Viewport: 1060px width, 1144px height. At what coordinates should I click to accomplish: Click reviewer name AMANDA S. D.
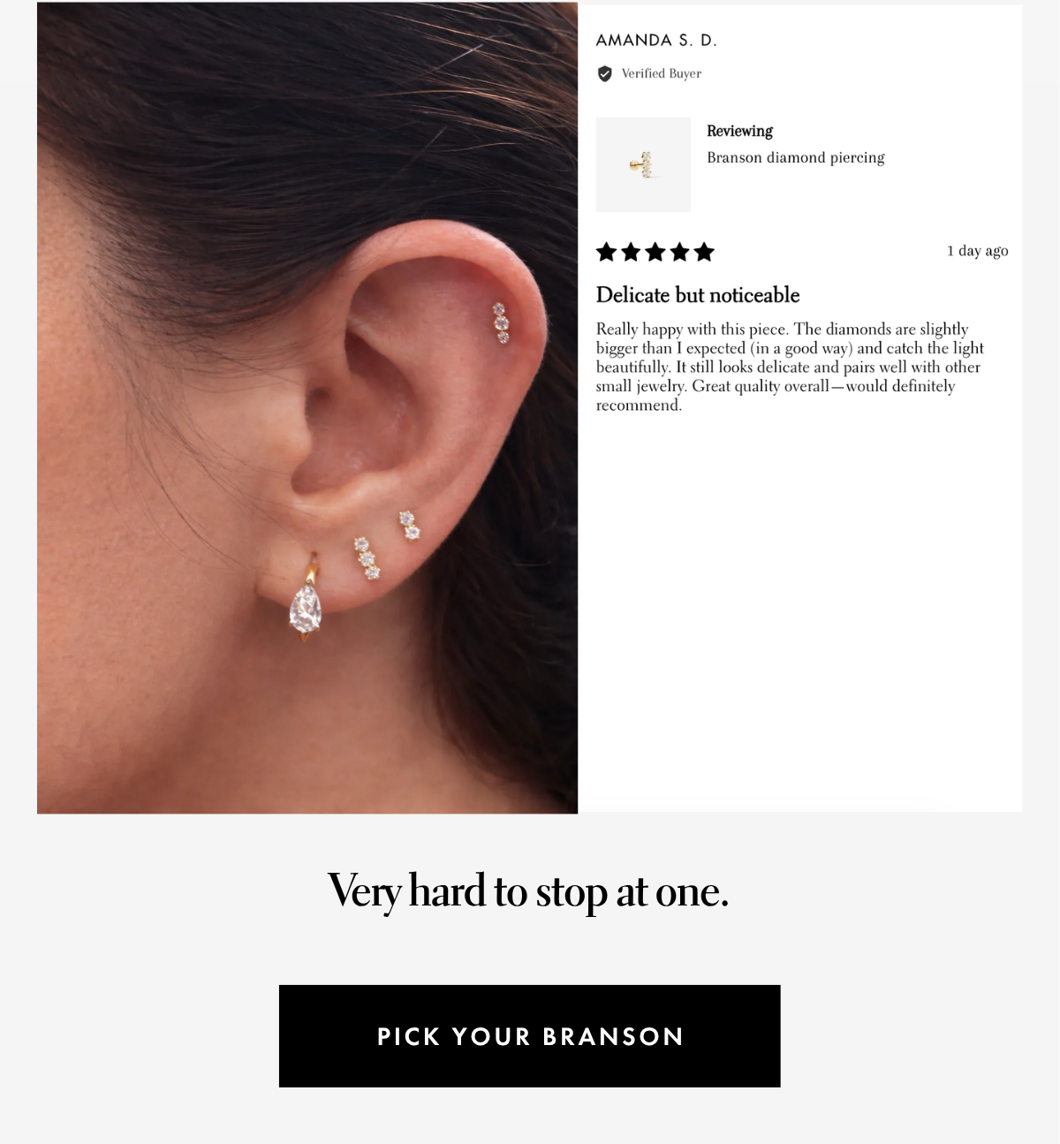pyautogui.click(x=656, y=41)
